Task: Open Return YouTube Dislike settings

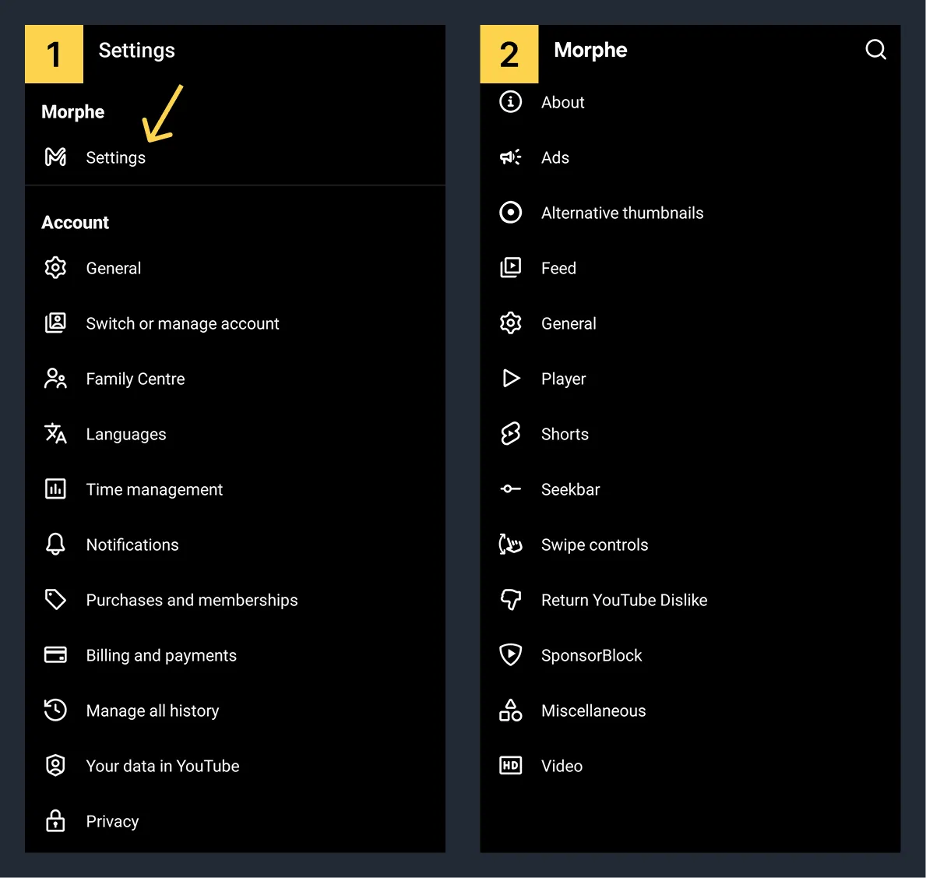Action: pos(690,600)
